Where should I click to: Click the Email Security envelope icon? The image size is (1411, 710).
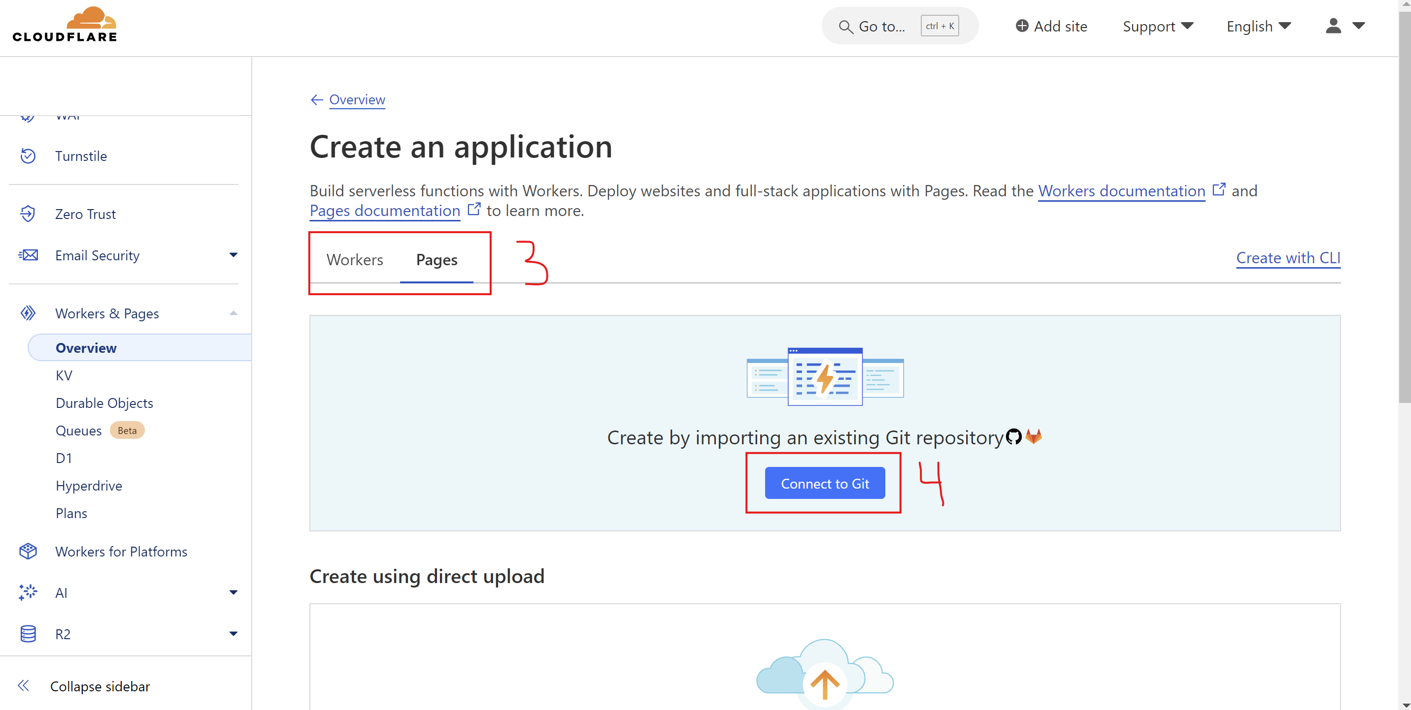tap(28, 255)
